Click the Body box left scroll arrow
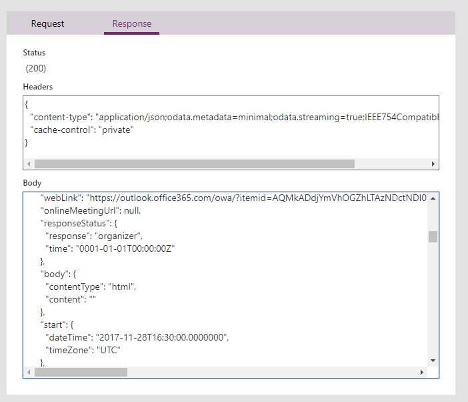Viewport: 468px width, 402px height. point(28,372)
